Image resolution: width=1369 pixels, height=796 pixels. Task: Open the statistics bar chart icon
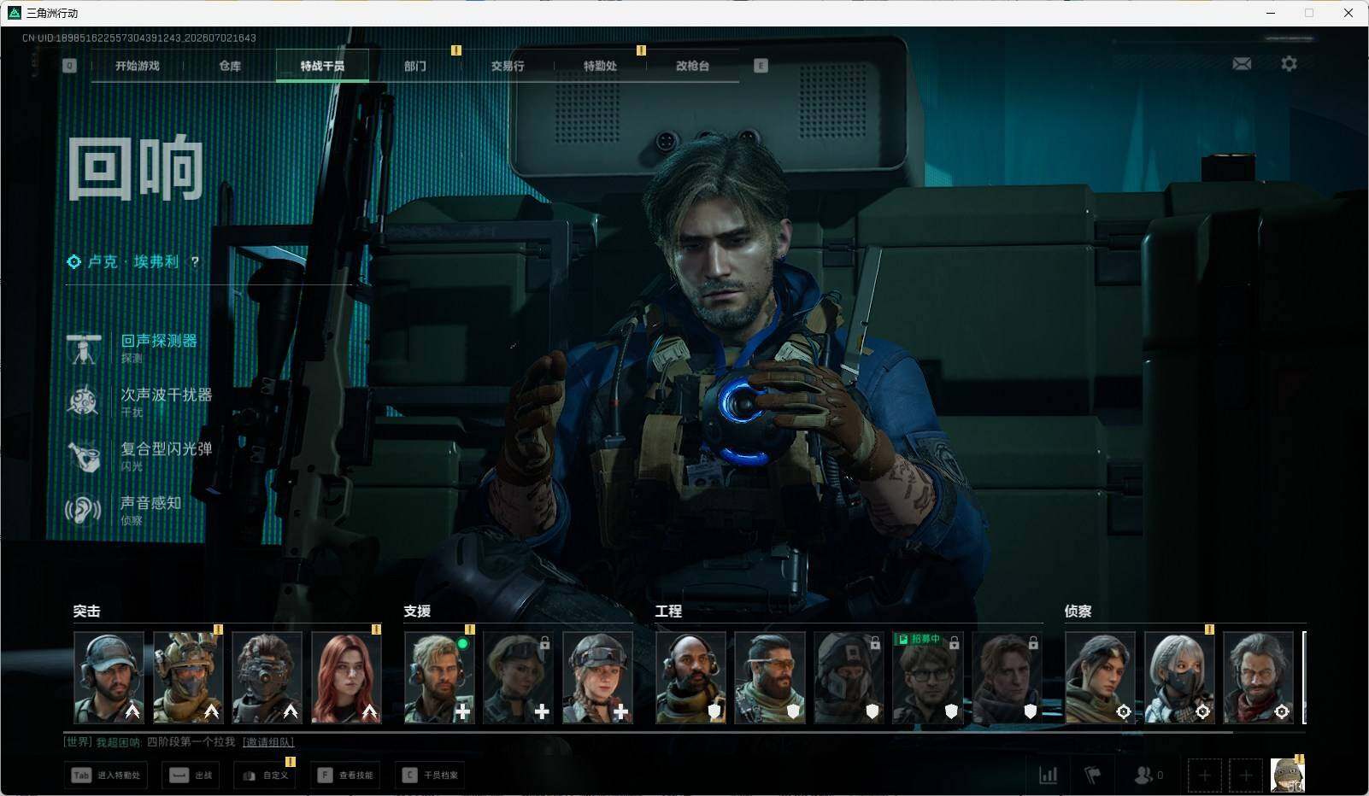pos(1048,775)
